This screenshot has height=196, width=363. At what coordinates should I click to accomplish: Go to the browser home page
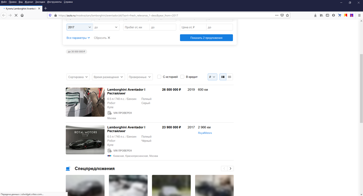22,15
